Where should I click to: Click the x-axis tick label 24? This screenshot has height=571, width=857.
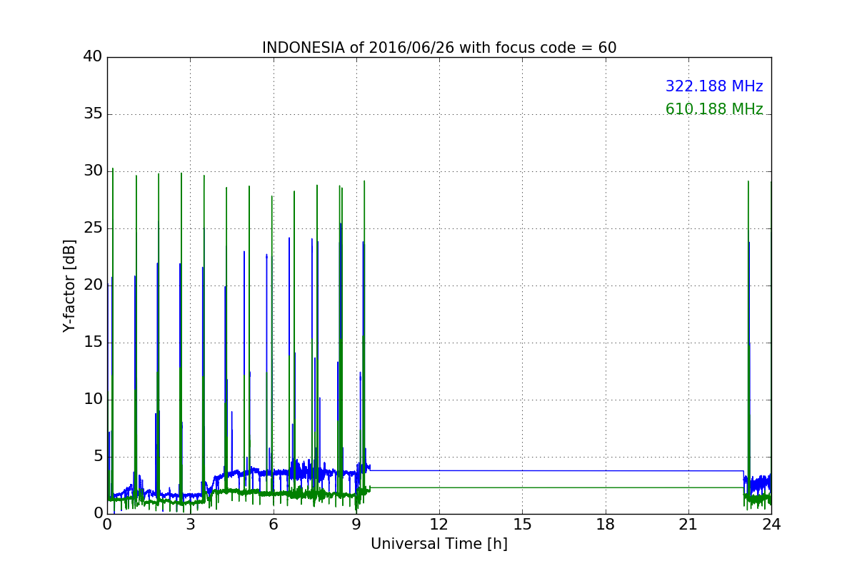pyautogui.click(x=771, y=524)
